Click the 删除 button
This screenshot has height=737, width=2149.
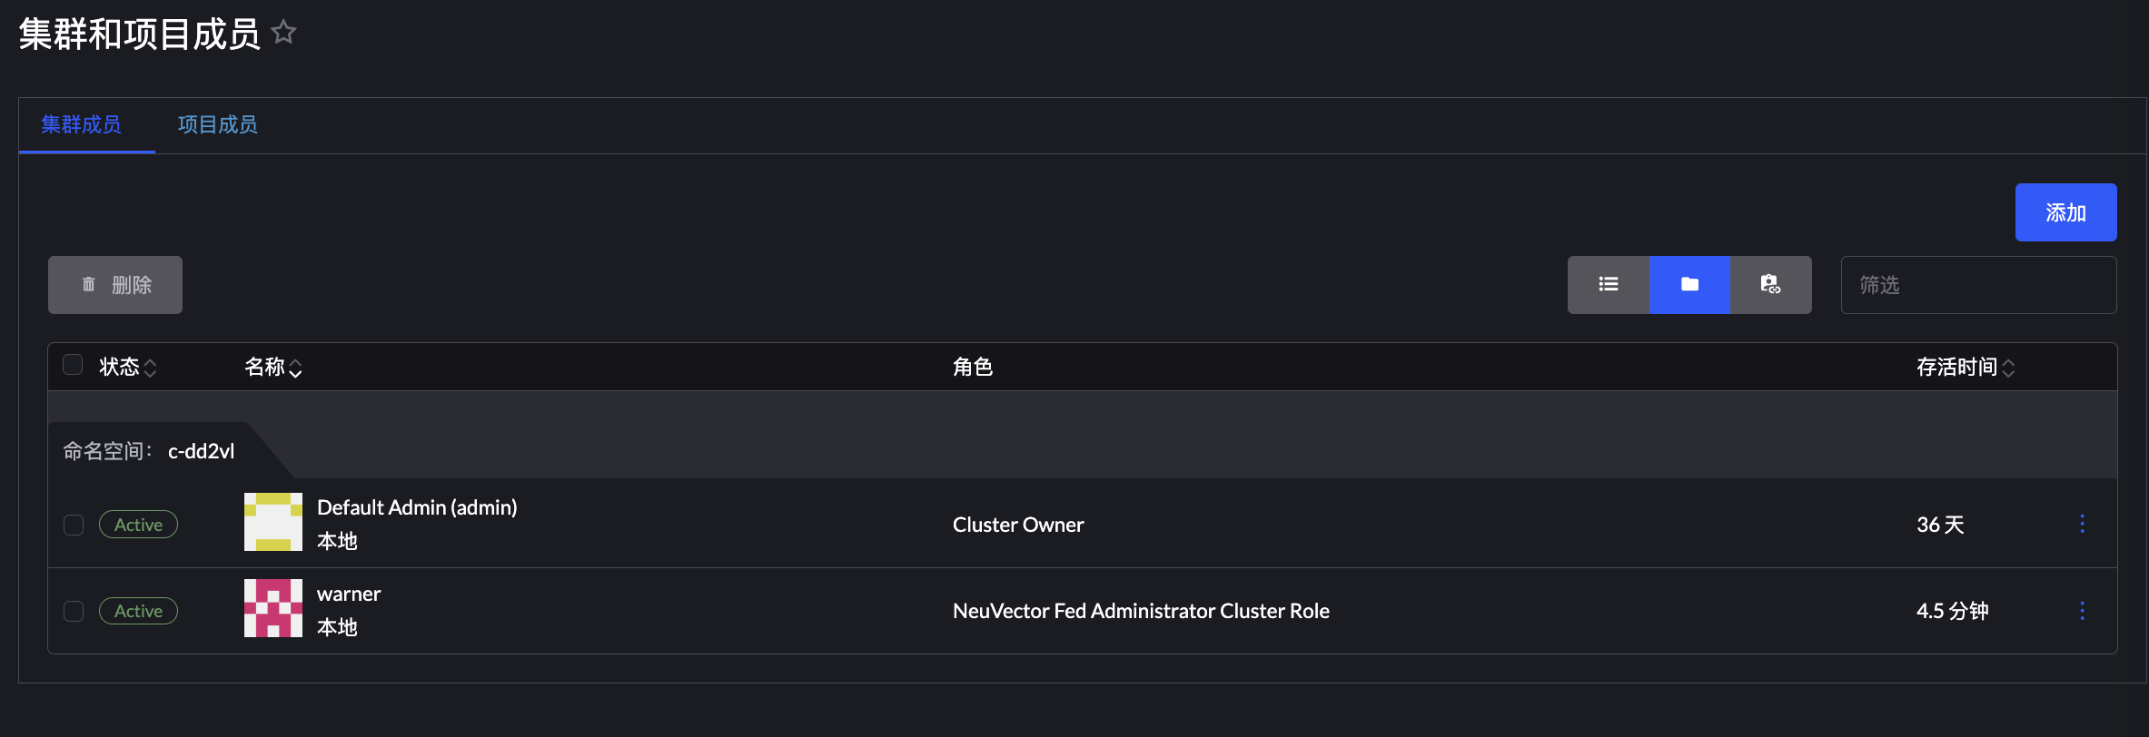point(115,284)
